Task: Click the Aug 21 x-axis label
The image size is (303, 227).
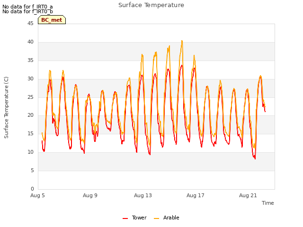Action: click(x=248, y=195)
